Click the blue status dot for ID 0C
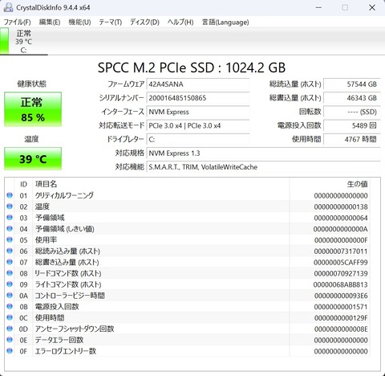The height and width of the screenshot is (376, 385). 10,317
